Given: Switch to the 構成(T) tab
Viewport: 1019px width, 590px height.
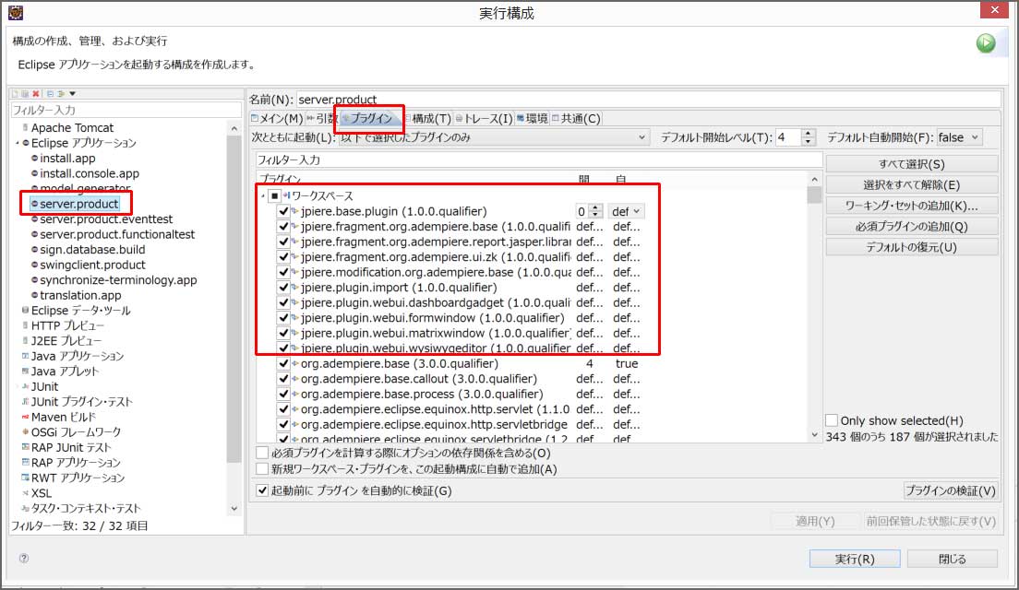Looking at the screenshot, I should coord(427,119).
